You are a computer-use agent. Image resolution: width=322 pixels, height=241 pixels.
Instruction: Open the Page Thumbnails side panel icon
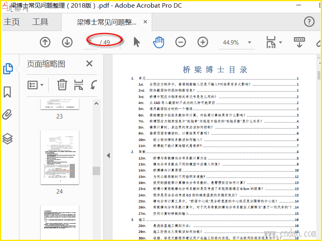tap(8, 69)
